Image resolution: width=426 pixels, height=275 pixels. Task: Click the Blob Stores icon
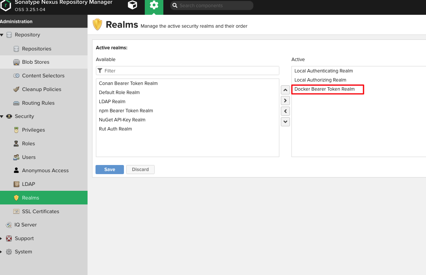[16, 62]
